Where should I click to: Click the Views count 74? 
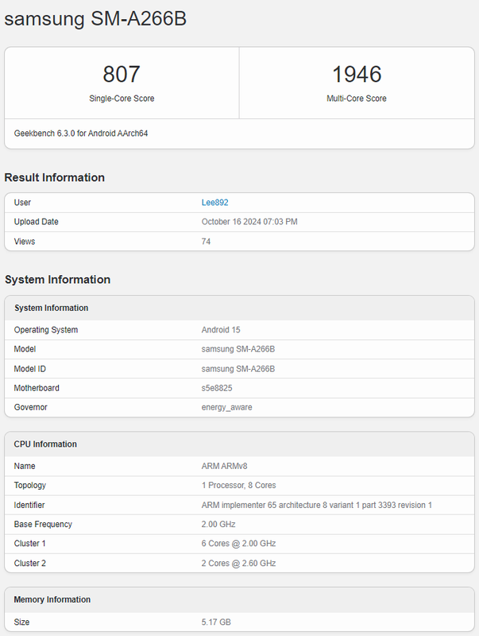pos(207,242)
